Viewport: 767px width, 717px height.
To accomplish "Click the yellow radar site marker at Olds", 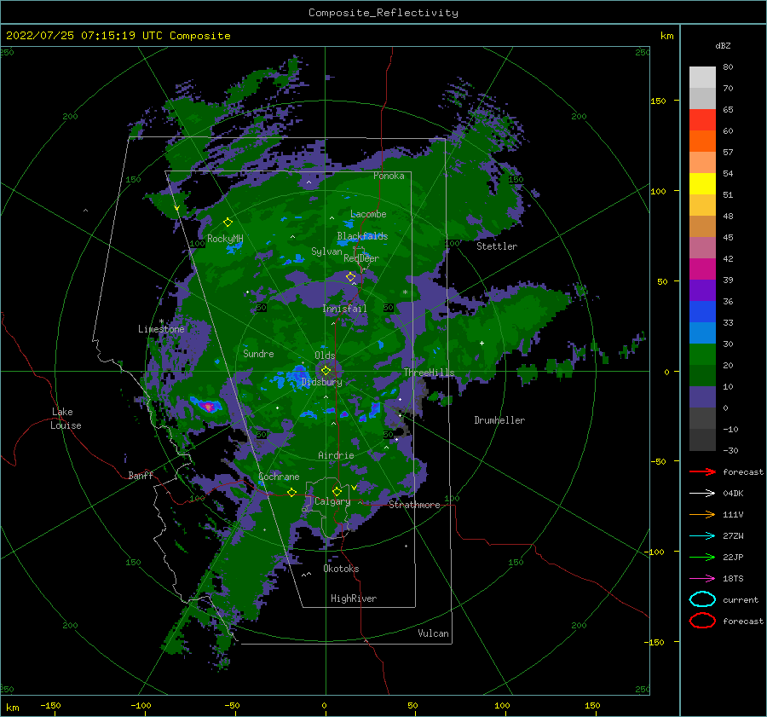I will coord(326,371).
